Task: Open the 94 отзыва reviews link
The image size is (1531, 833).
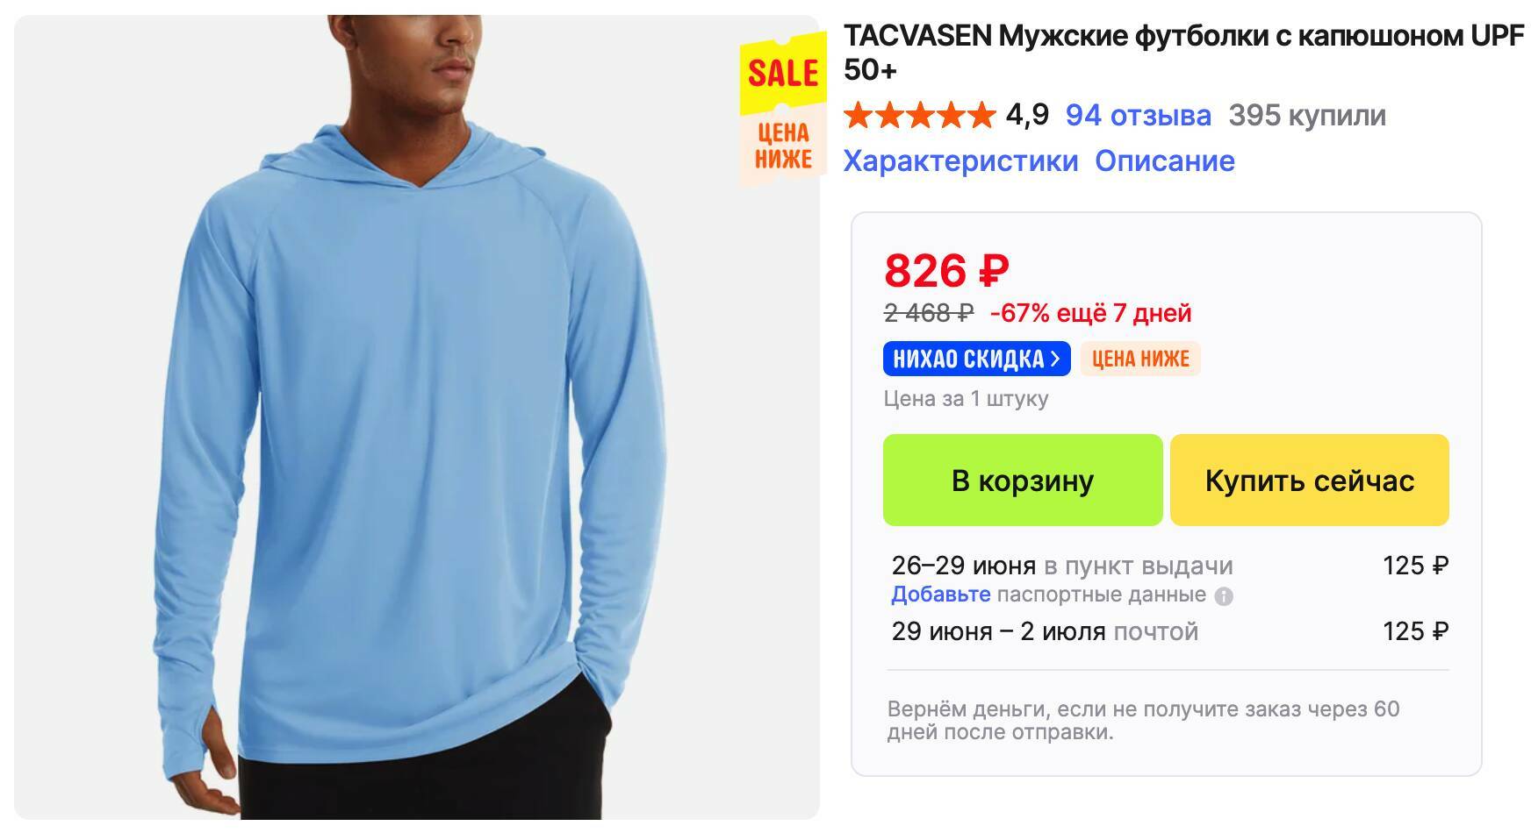Action: [x=1138, y=115]
